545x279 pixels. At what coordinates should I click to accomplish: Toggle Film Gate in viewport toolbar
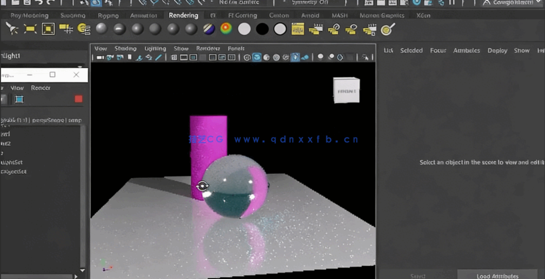(x=184, y=58)
